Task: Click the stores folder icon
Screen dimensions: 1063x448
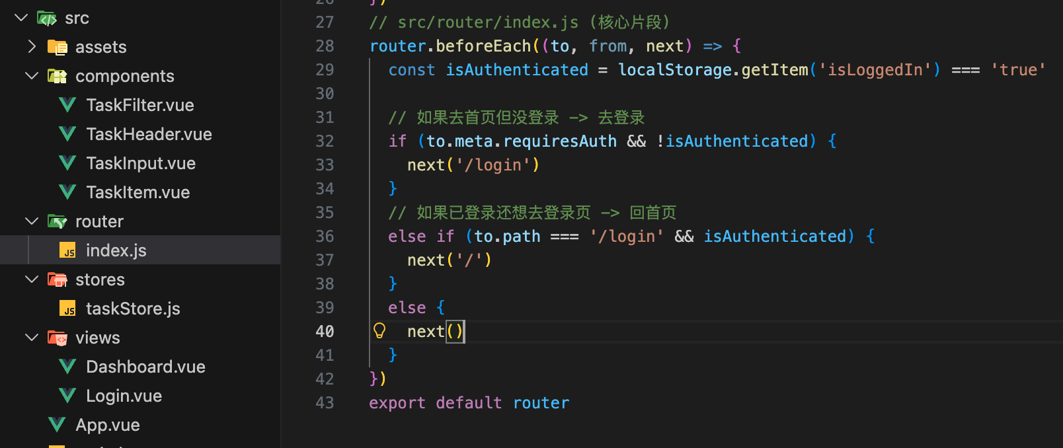Action: 58,280
